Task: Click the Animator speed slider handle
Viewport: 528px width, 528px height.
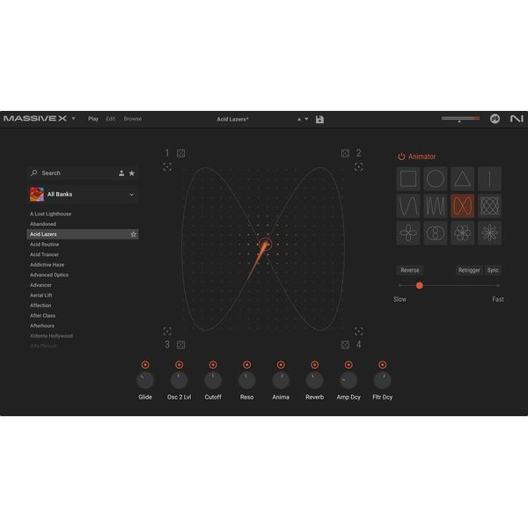Action: [419, 285]
